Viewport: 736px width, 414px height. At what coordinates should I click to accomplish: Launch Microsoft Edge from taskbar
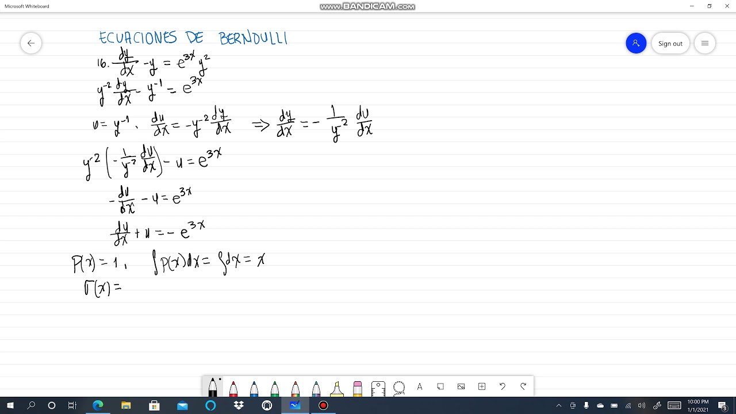[x=98, y=405]
